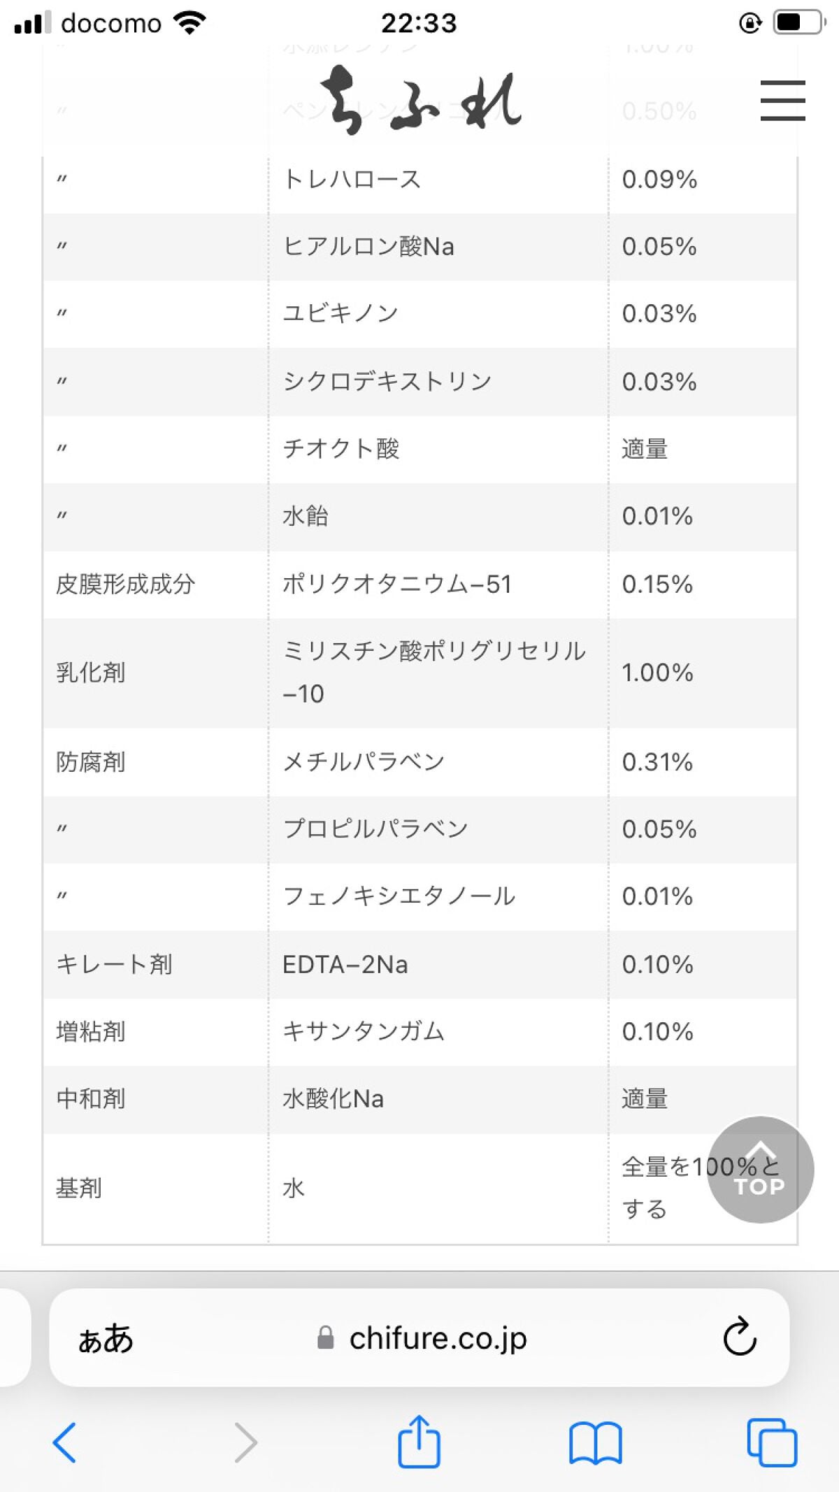Tap the chifure.co.jp address field
The image size is (839, 1492).
tap(438, 1338)
